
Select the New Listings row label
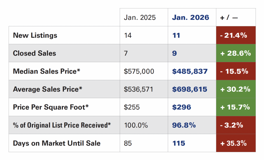(35, 35)
